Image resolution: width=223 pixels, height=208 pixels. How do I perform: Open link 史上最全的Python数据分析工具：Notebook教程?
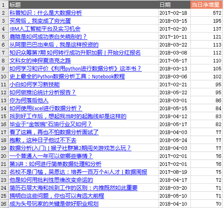coord(67,77)
